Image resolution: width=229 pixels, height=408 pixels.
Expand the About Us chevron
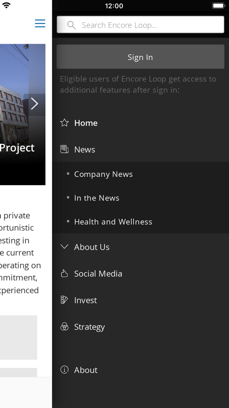[x=64, y=247]
